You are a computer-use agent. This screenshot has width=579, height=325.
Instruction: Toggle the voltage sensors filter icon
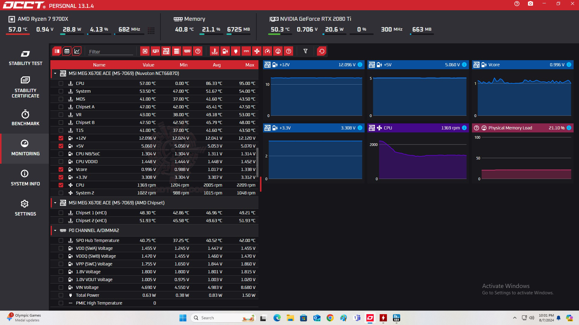[225, 51]
